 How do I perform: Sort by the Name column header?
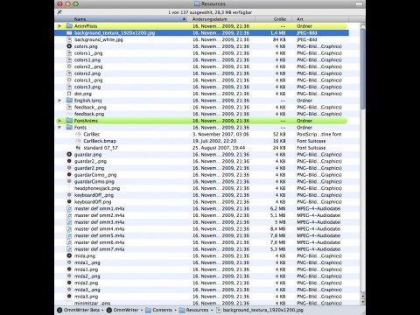coord(121,19)
